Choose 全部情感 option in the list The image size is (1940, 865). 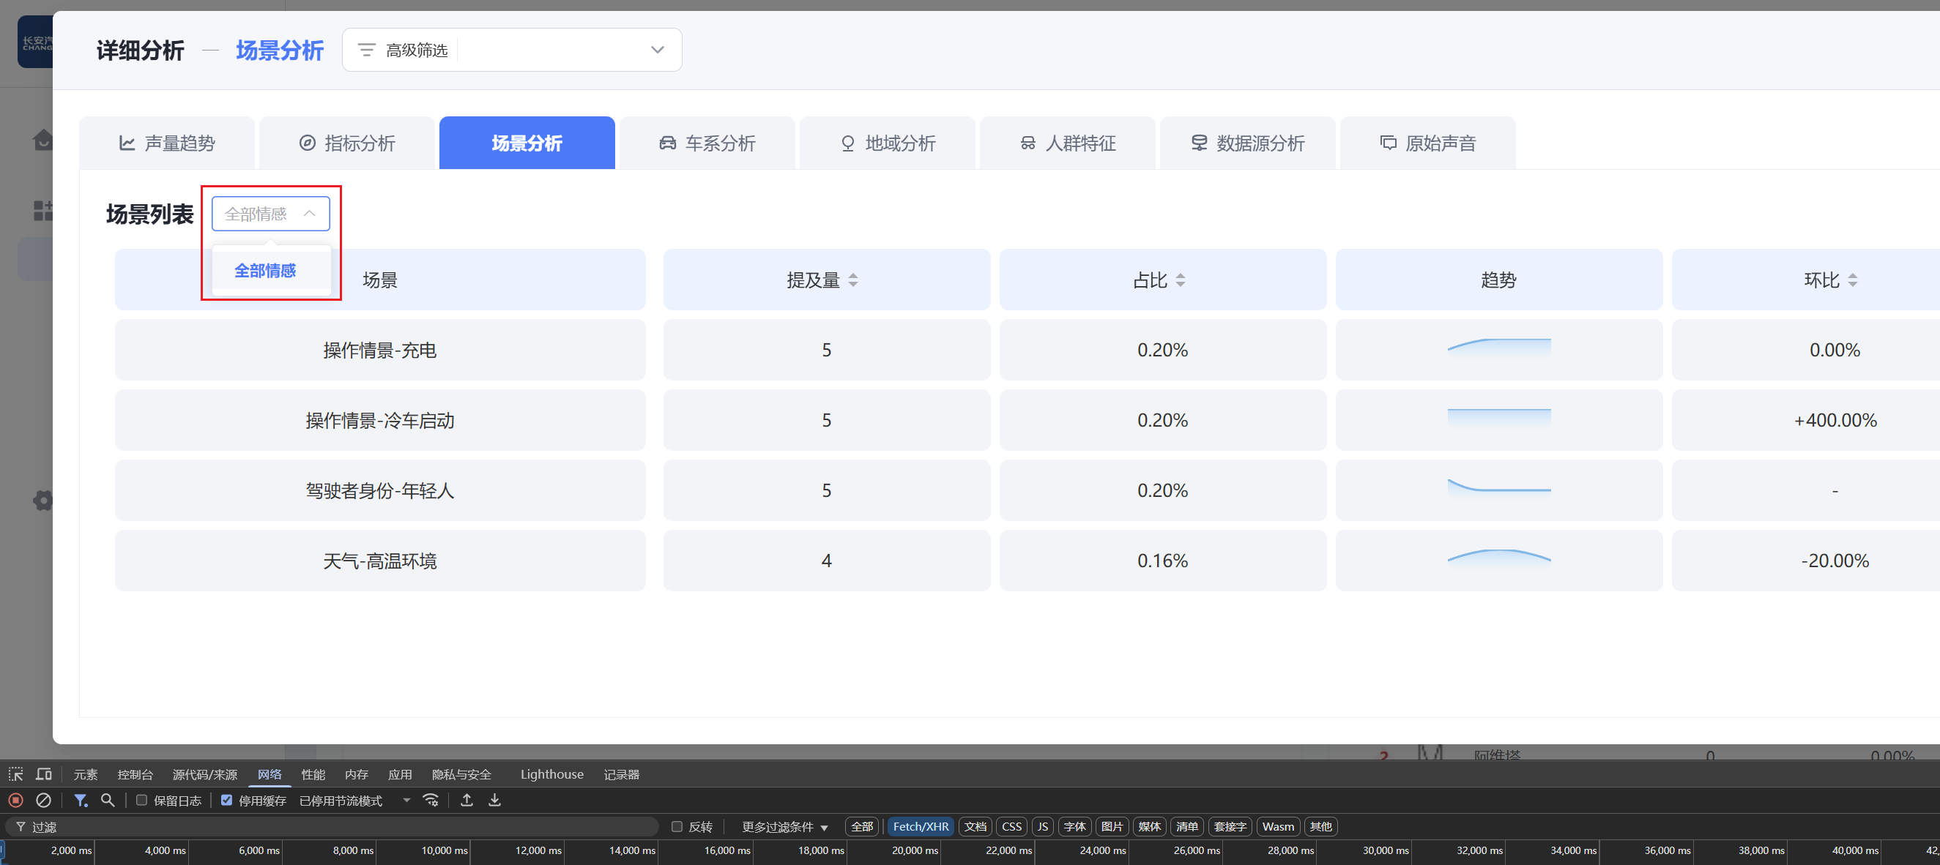265,270
